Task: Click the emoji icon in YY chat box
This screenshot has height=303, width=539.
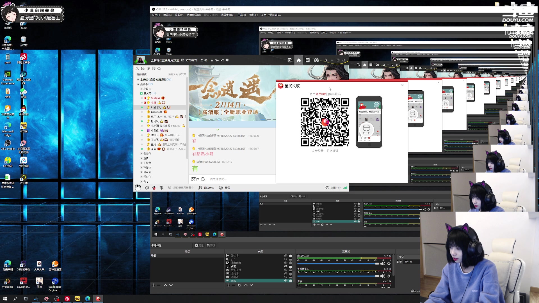Action: pos(203,179)
